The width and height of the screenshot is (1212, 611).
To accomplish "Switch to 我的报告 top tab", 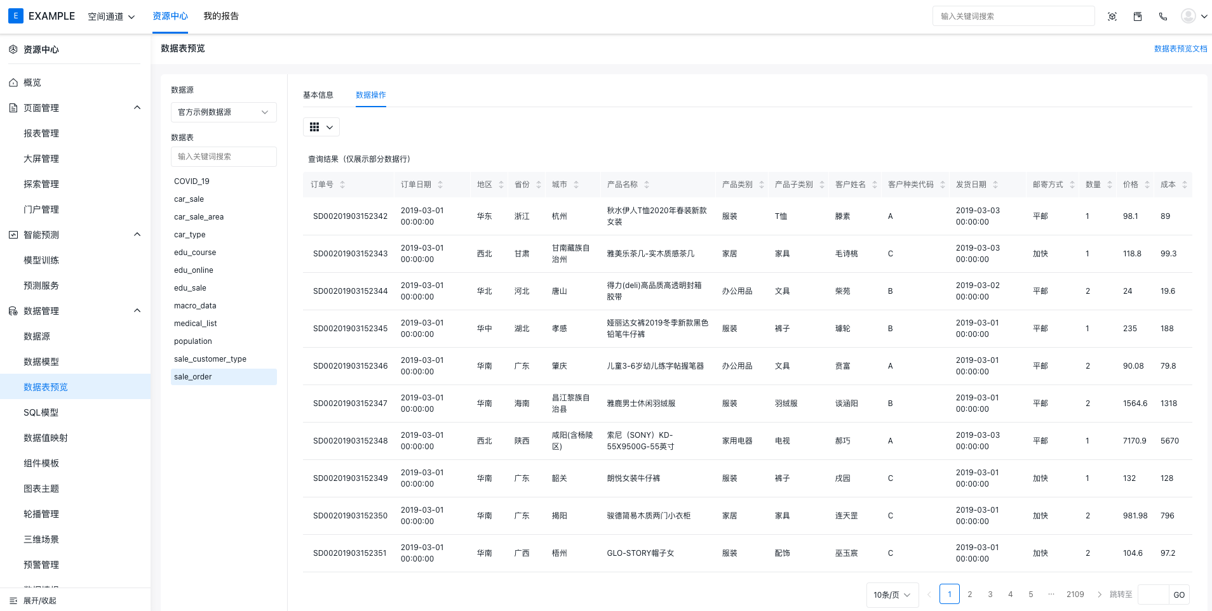I will (x=221, y=16).
